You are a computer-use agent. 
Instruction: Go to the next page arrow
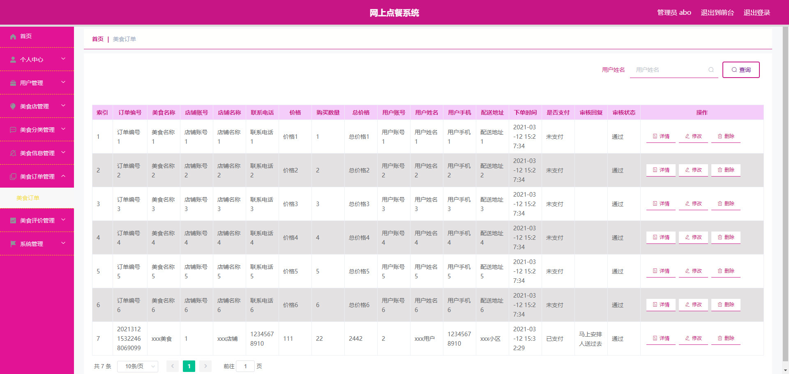click(x=205, y=366)
